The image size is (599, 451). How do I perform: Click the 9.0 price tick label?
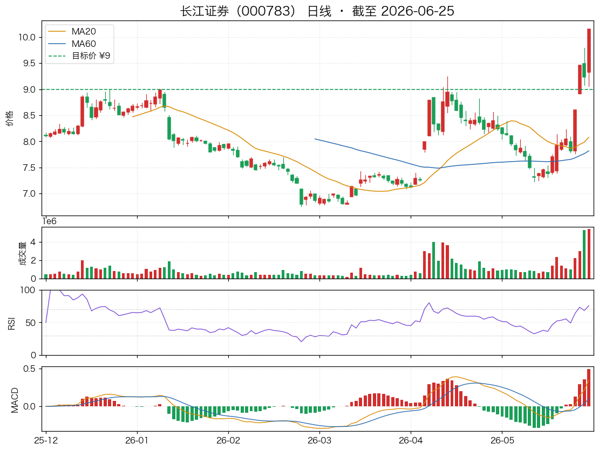[x=30, y=89]
